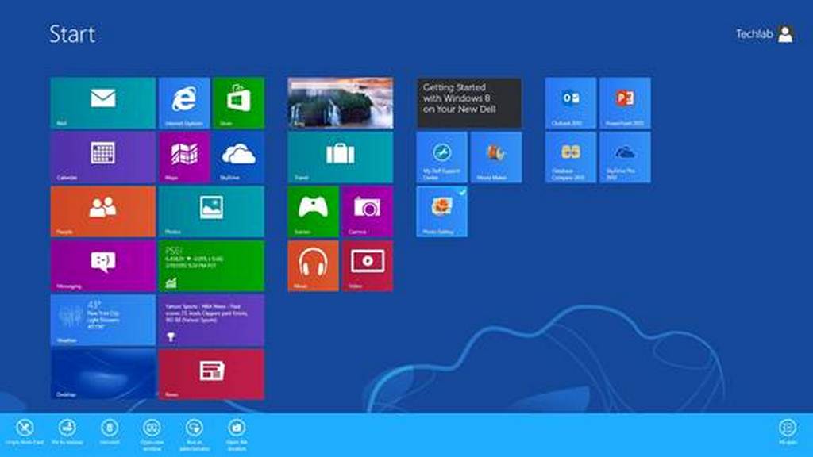Open My Dell Support Center tile

(x=441, y=157)
